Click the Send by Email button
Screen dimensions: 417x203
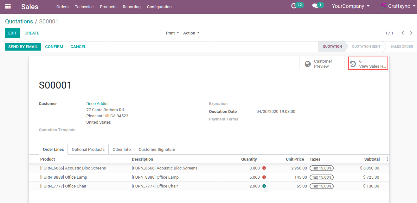click(23, 46)
